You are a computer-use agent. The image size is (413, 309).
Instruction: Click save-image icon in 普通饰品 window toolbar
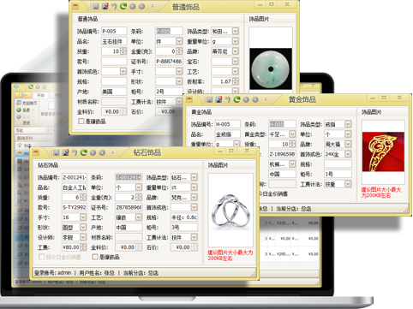[x=105, y=6]
